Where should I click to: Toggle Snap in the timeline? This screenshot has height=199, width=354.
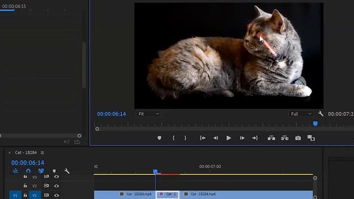pyautogui.click(x=28, y=171)
